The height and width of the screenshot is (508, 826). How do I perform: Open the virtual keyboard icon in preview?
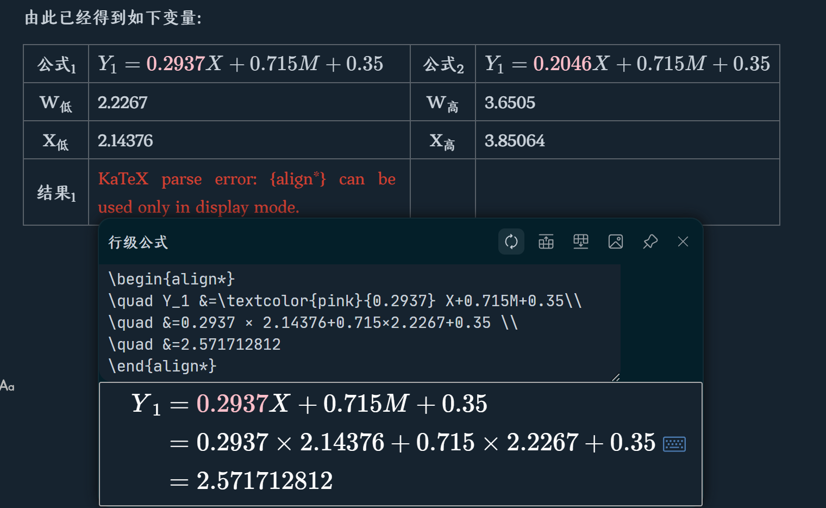click(x=674, y=444)
